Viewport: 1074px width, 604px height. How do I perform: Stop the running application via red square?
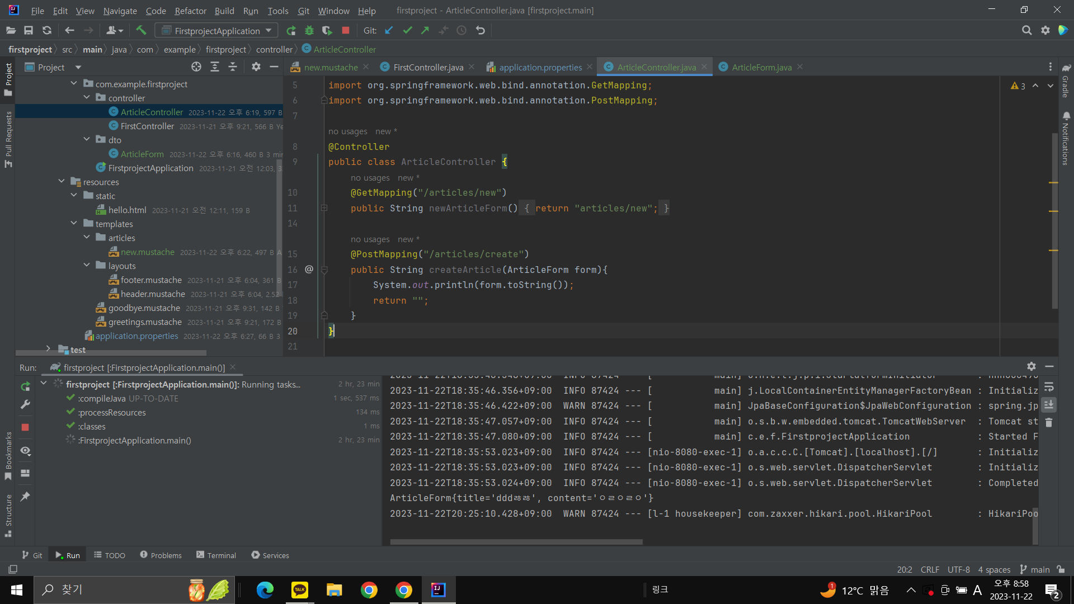coord(346,31)
